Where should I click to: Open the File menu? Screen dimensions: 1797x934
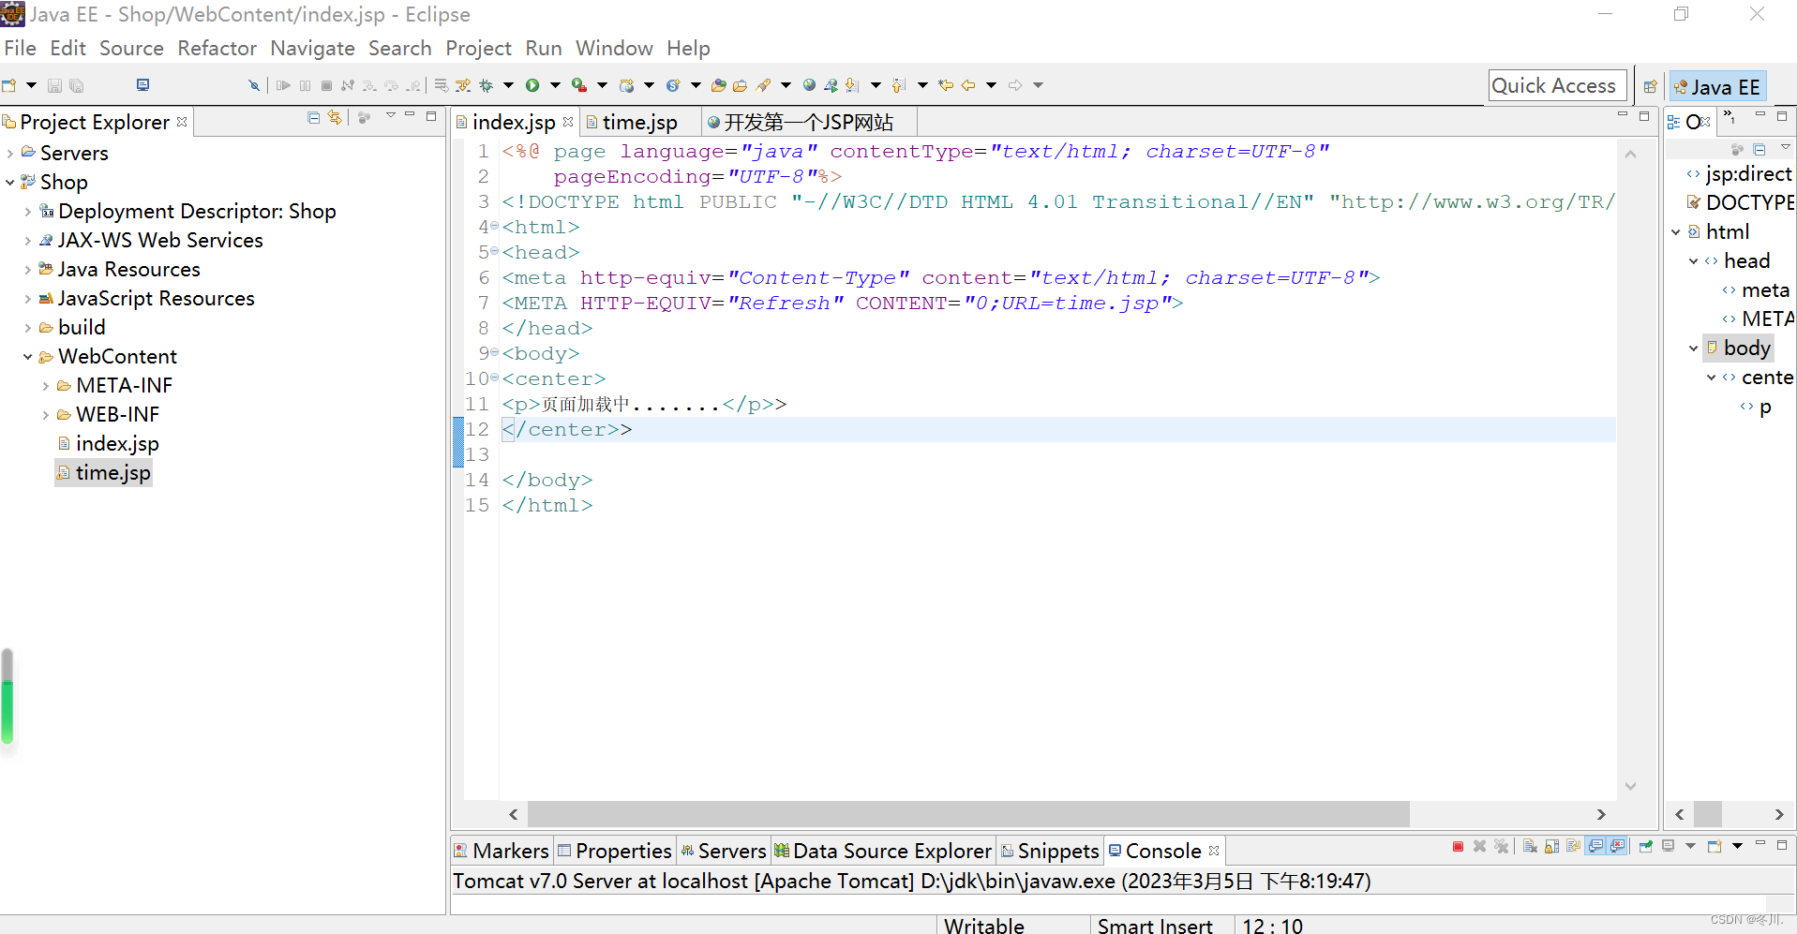(x=20, y=48)
